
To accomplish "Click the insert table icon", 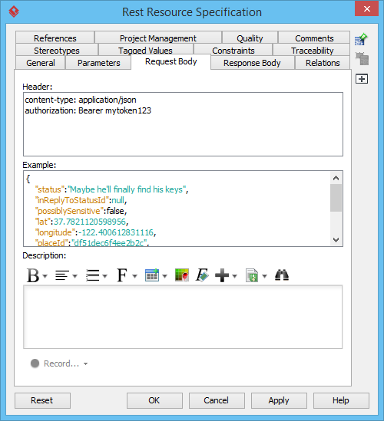I will pos(152,275).
